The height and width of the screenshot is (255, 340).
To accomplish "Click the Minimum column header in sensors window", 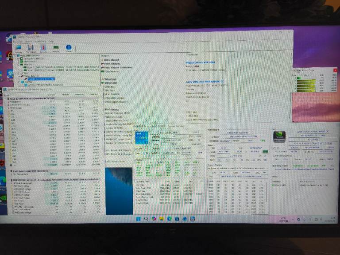I will pyautogui.click(x=66, y=95).
